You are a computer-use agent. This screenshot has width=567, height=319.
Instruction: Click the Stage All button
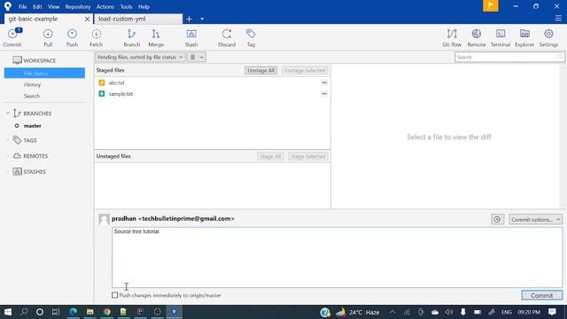[270, 156]
